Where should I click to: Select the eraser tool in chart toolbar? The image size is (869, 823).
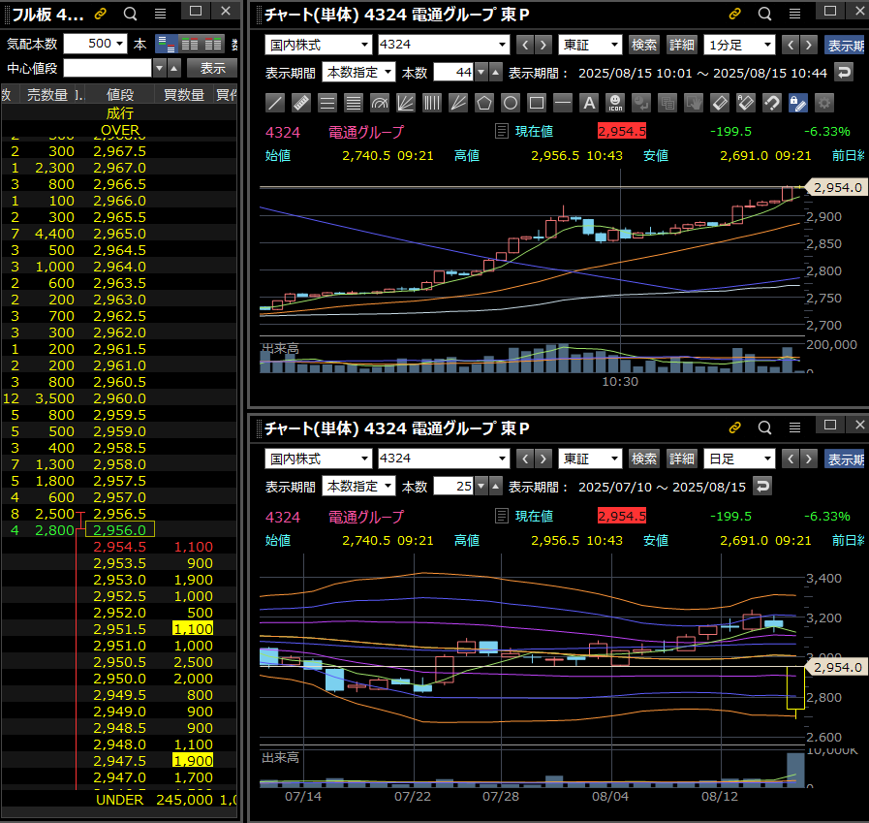point(720,103)
